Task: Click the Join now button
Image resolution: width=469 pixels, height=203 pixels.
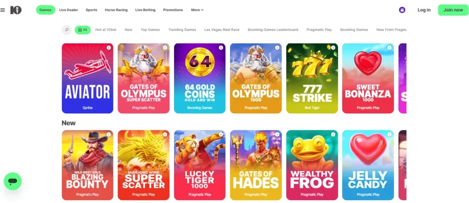Action: 453,10
